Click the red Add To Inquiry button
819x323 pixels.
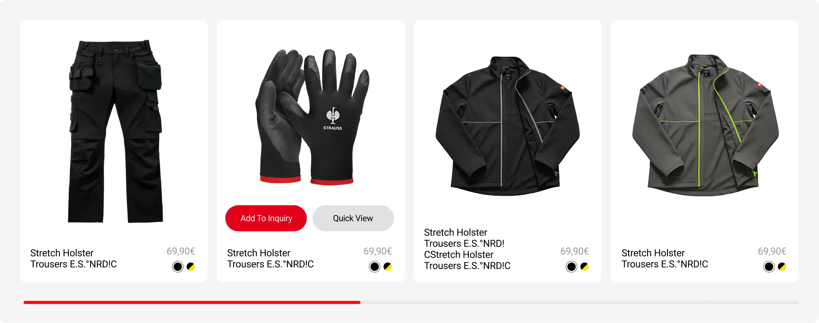tap(266, 218)
